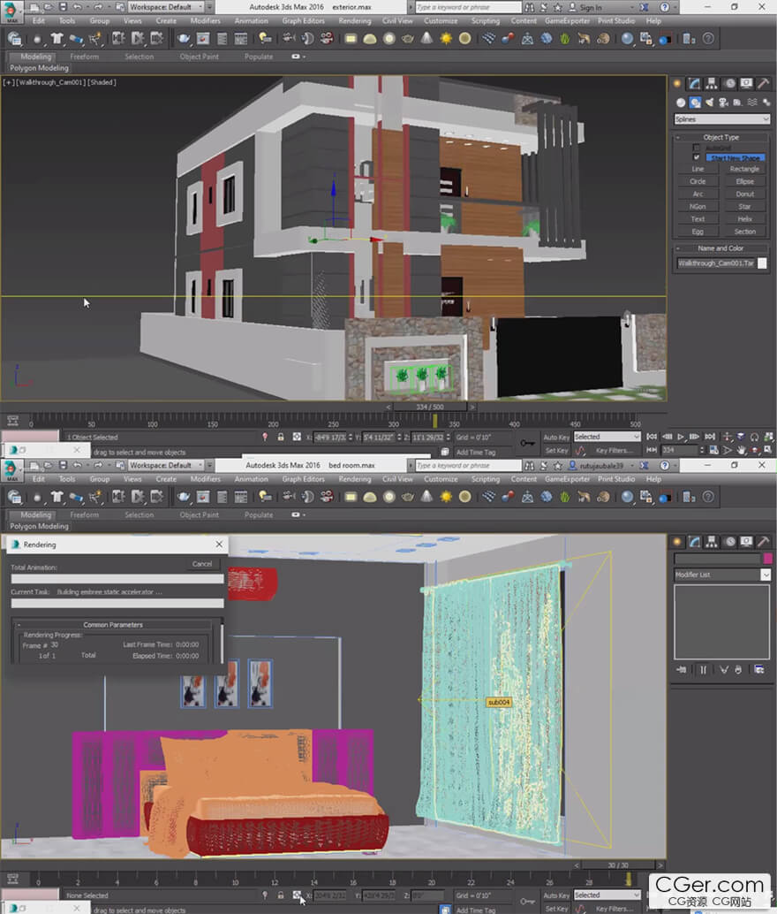777x914 pixels.
Task: Click the teapot render icon in exterior.max toolbar
Action: [184, 39]
